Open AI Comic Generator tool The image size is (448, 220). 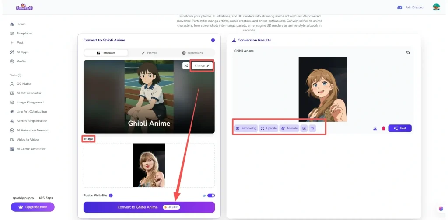tap(28, 149)
